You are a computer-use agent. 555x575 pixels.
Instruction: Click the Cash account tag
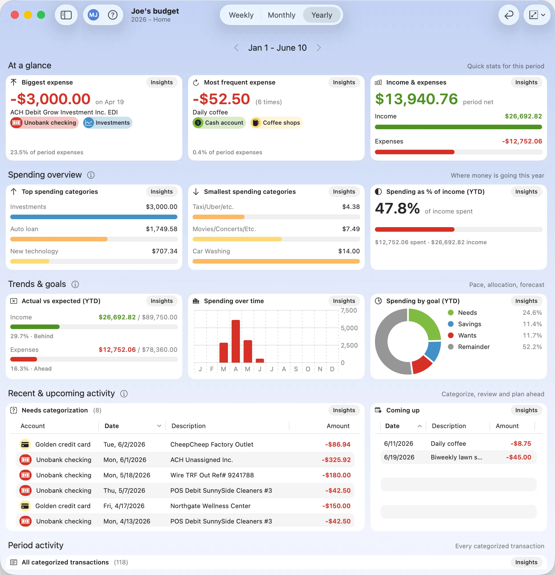(x=219, y=123)
